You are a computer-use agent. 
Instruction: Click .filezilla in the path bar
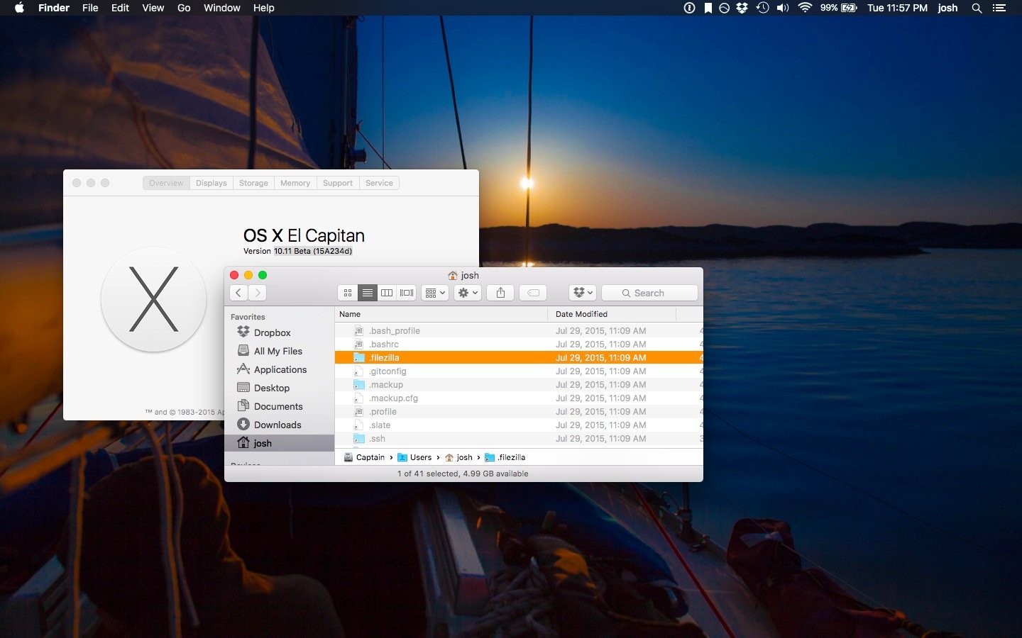click(505, 457)
